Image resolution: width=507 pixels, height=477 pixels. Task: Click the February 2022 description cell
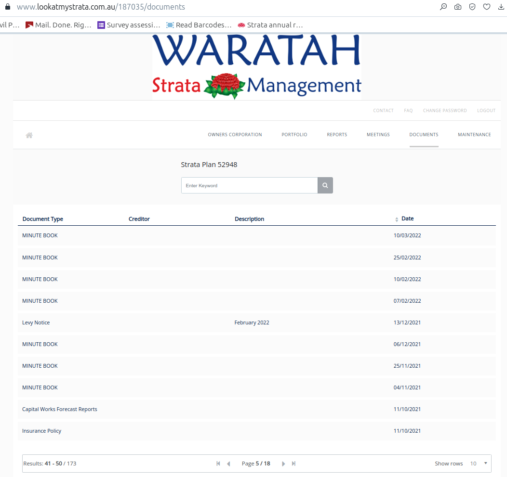click(252, 322)
